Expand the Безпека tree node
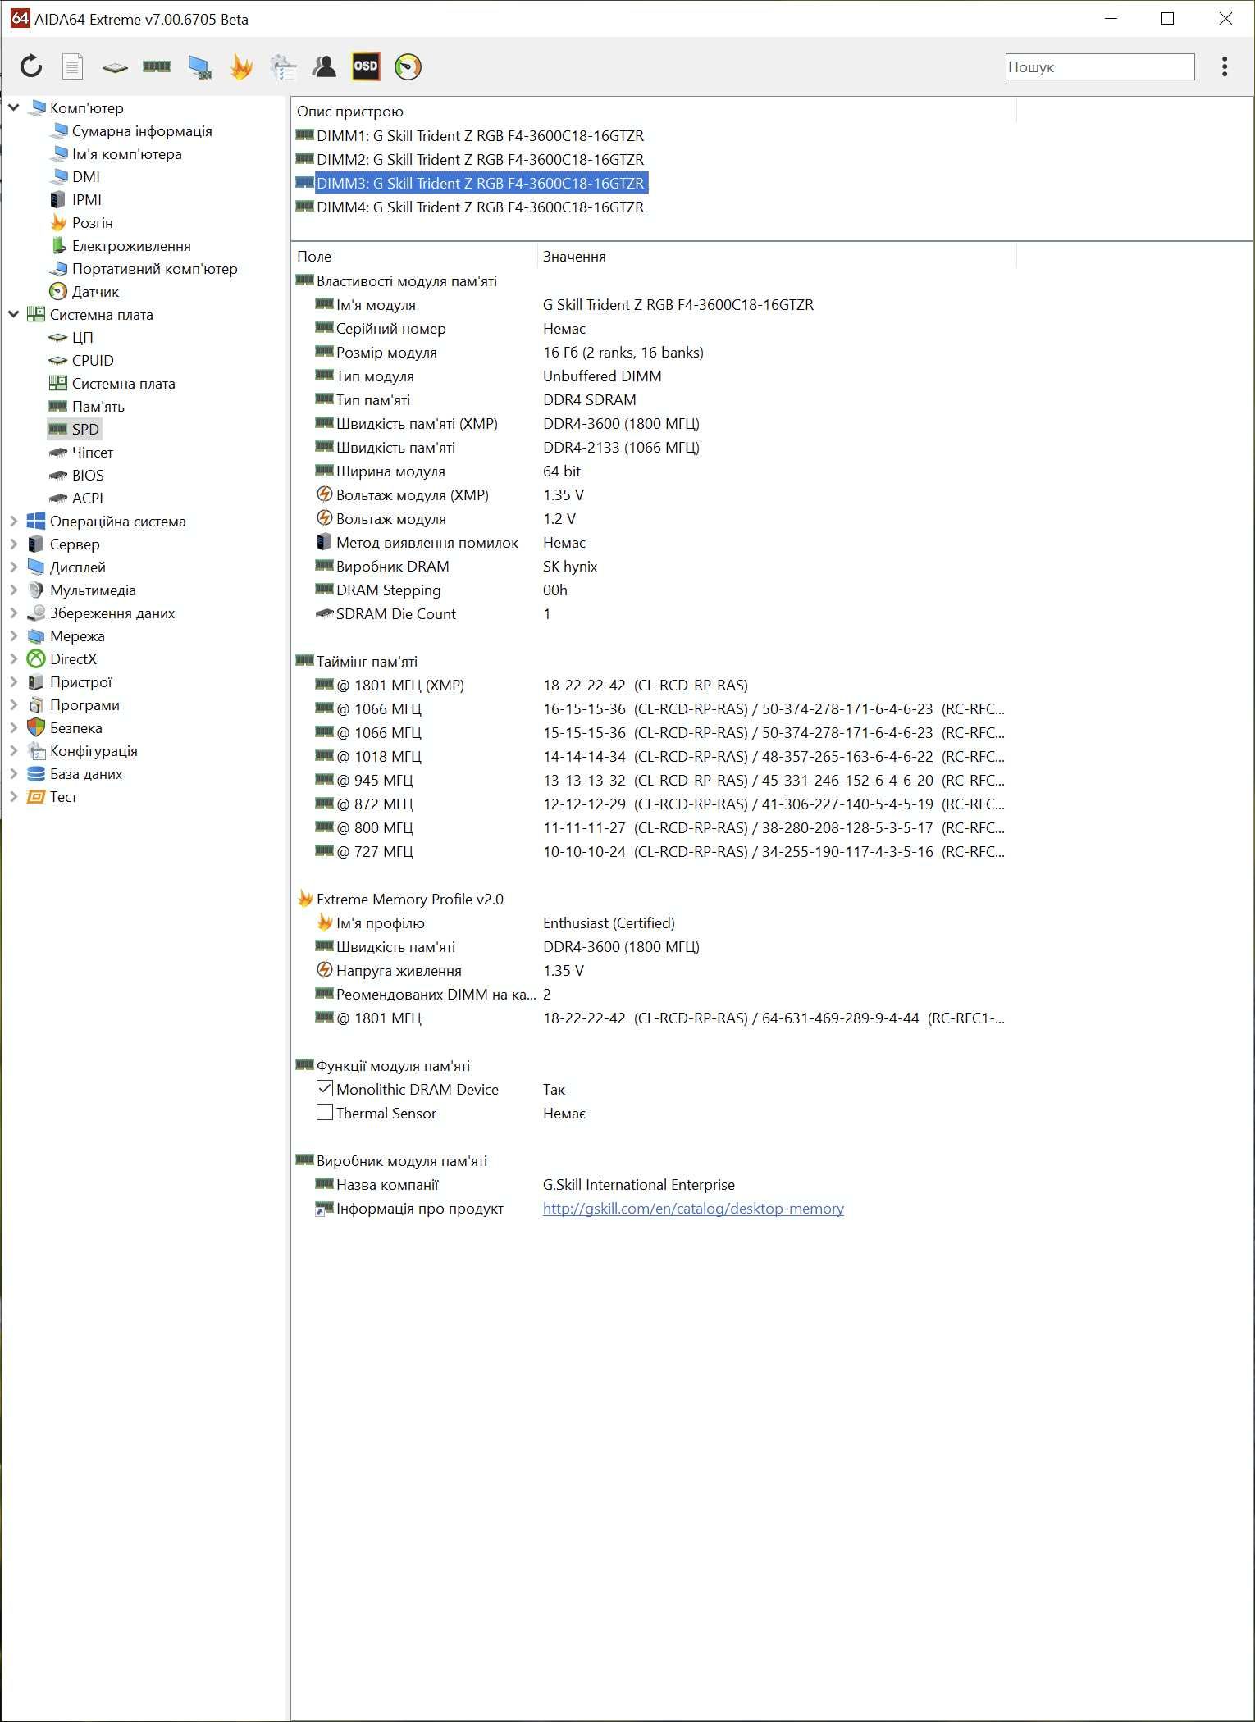1255x1722 pixels. click(14, 727)
